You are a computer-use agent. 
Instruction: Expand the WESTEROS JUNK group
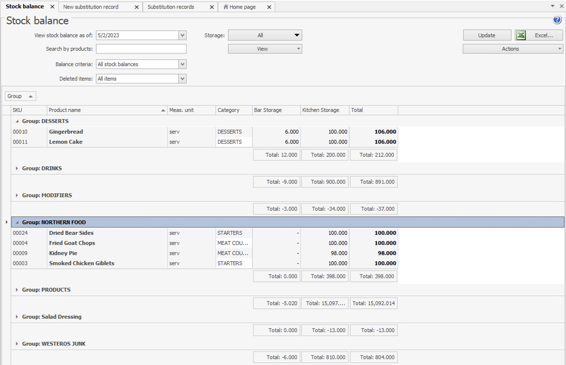(17, 344)
